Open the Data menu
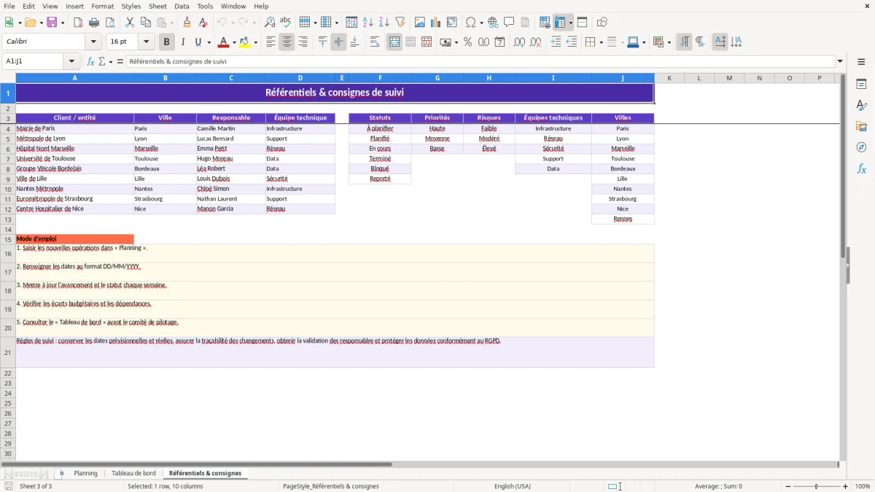 182,6
